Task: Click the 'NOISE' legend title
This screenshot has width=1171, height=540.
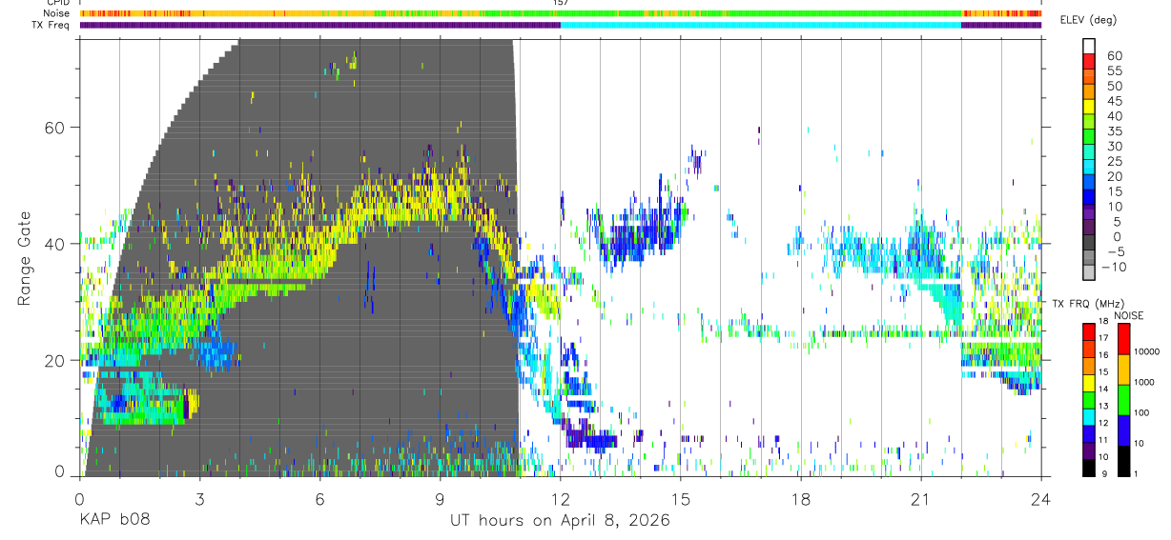Action: click(1128, 315)
